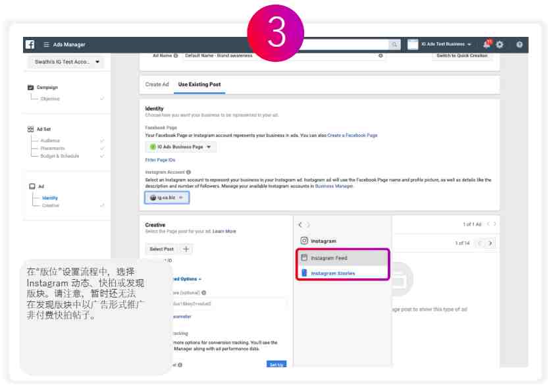This screenshot has height=387, width=551.
Task: Click previous arrow beside 1 of 14
Action: [480, 243]
